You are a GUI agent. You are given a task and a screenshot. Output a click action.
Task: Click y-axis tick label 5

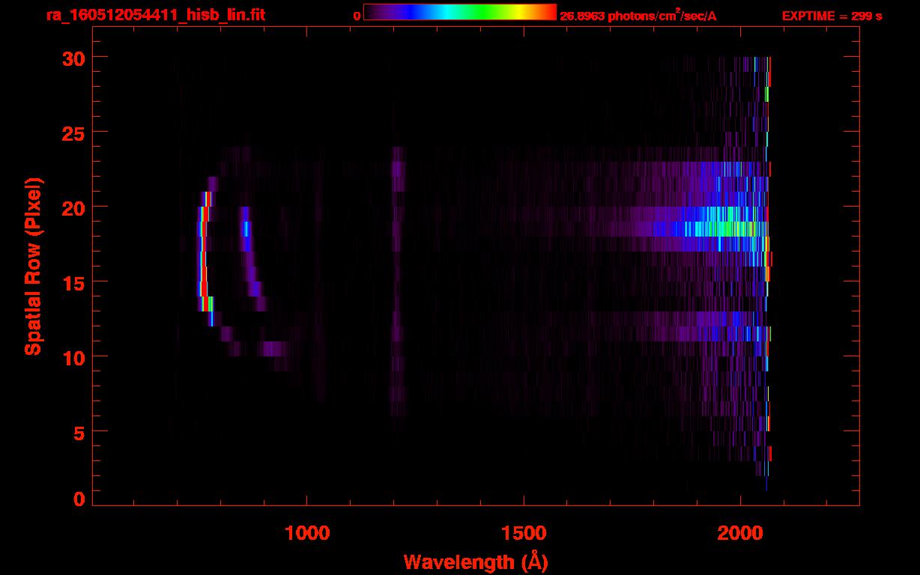pos(78,432)
